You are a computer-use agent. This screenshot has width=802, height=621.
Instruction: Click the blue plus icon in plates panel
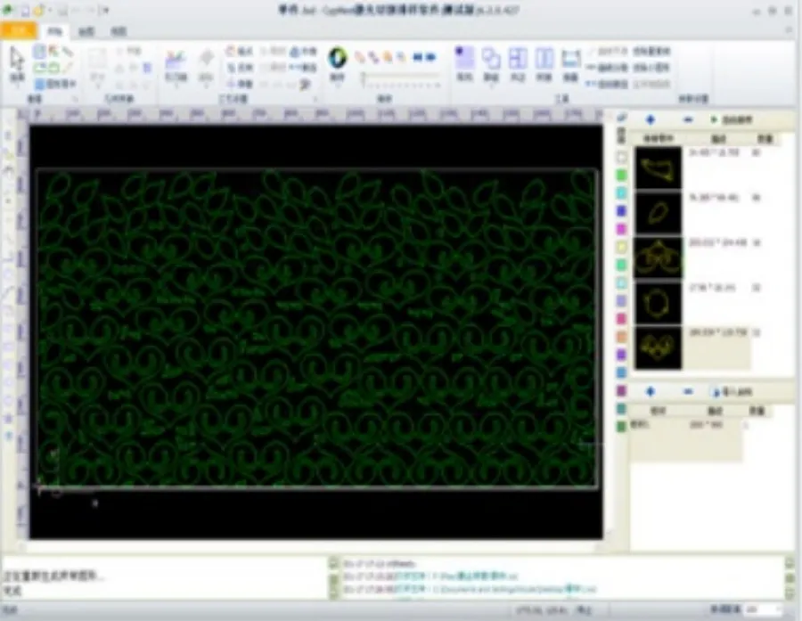(650, 391)
